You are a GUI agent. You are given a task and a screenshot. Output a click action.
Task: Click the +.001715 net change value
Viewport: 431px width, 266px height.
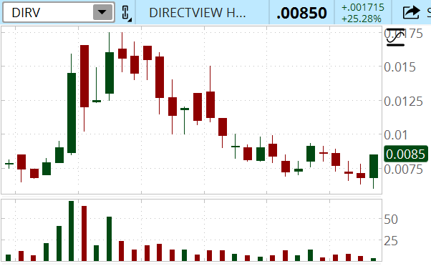(x=362, y=7)
